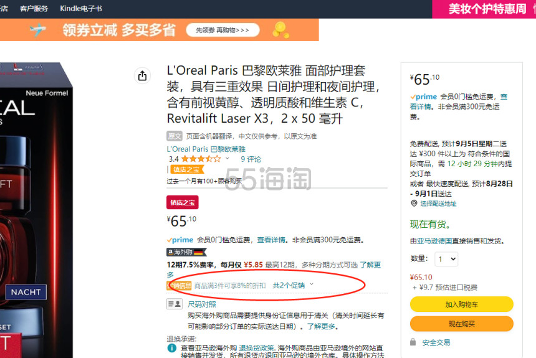
Task: Click the lock icon next to 安全交易
Action: (413, 342)
